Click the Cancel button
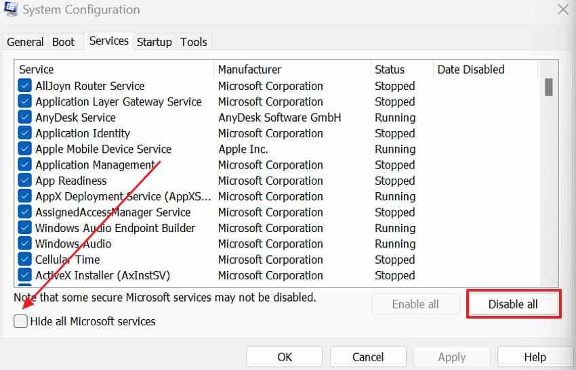Image resolution: width=576 pixels, height=370 pixels. coord(368,356)
